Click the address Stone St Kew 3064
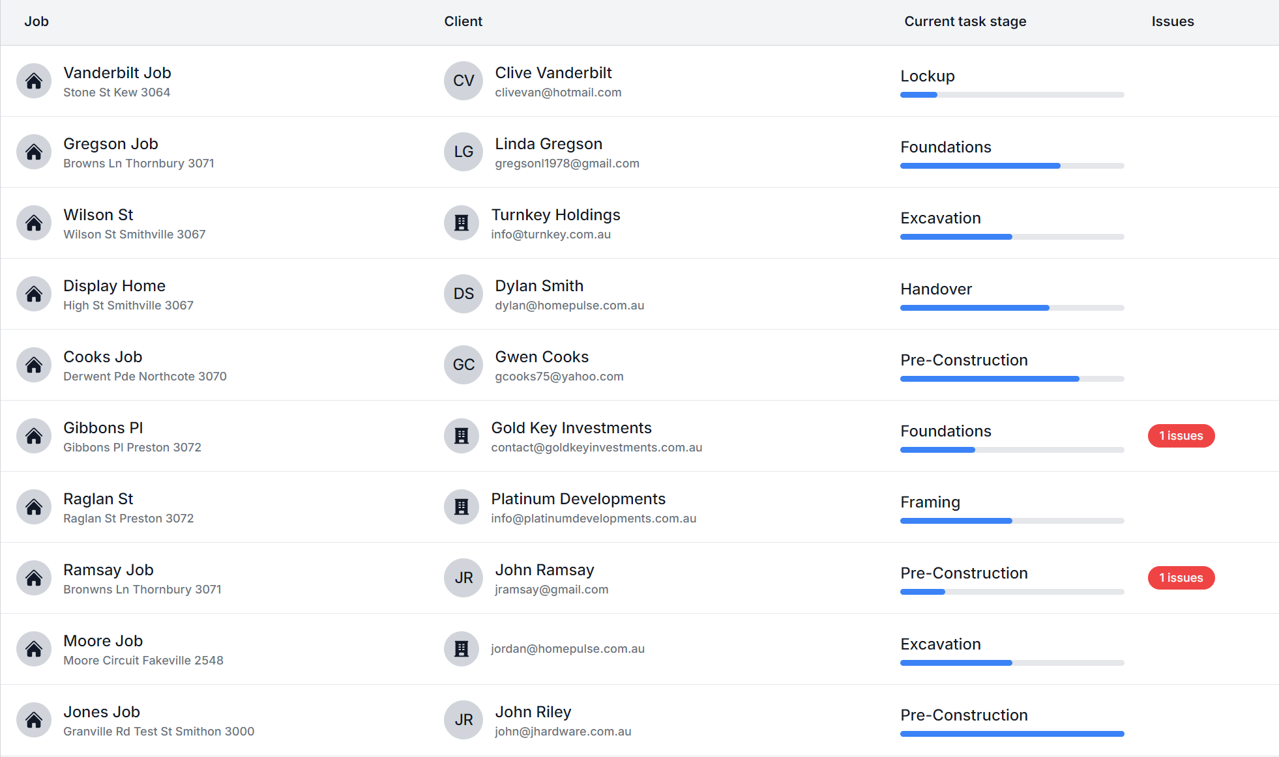1279x757 pixels. (x=117, y=93)
